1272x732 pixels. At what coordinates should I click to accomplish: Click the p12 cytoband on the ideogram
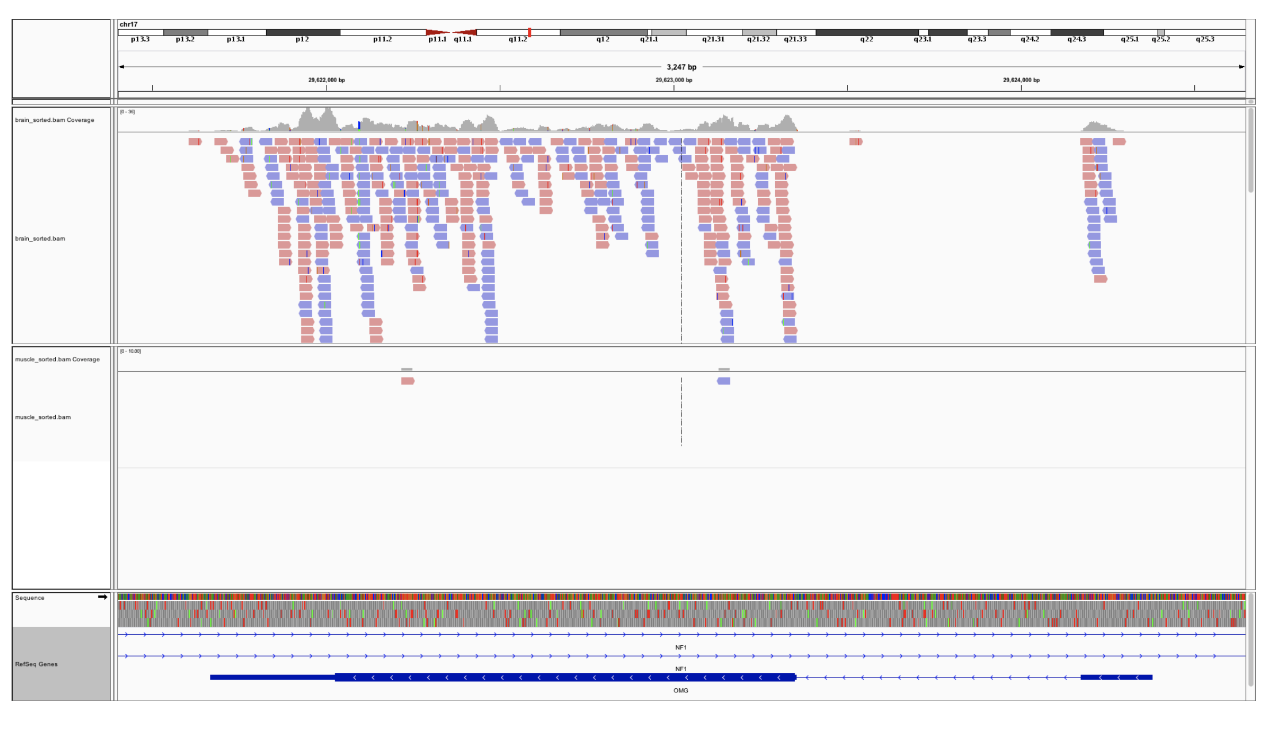[302, 33]
